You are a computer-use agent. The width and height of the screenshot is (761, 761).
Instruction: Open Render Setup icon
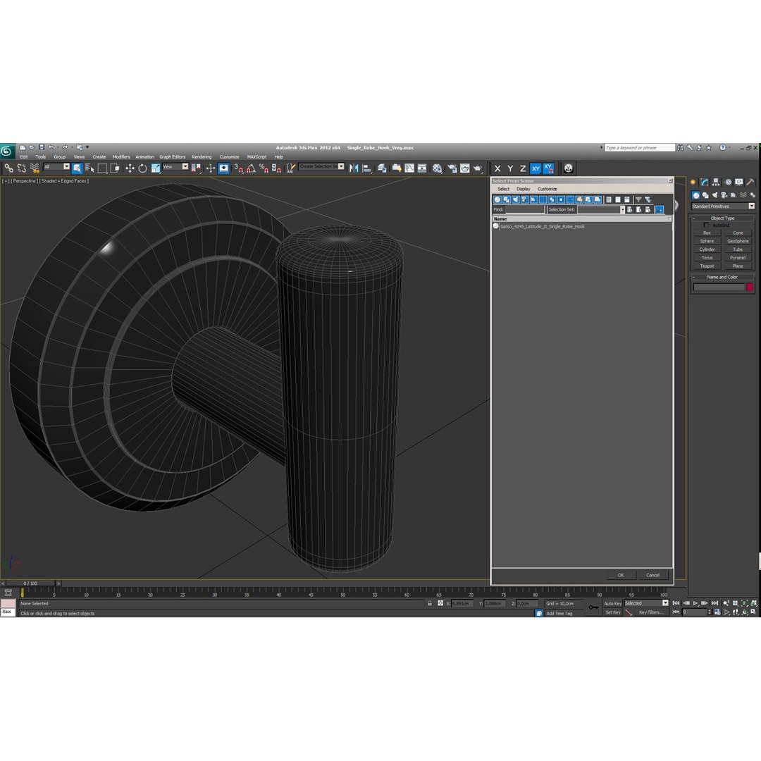tap(452, 168)
